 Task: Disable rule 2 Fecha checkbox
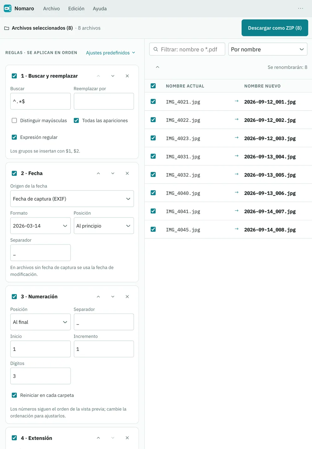[14, 173]
